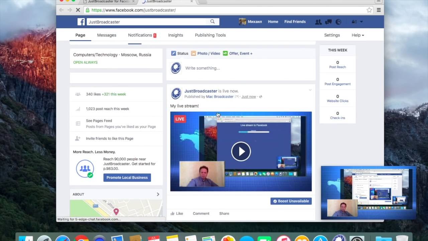Click the Михаил profile picture

click(242, 22)
